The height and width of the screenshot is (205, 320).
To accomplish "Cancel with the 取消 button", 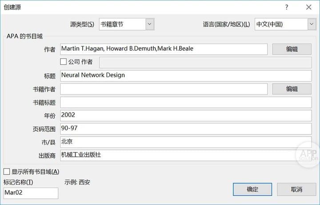I will (296, 189).
